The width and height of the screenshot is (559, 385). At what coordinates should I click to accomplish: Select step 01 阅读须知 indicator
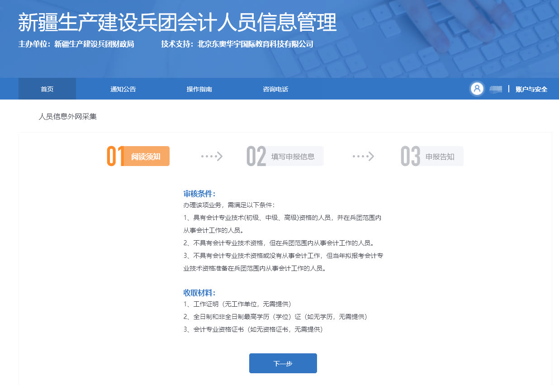click(138, 156)
